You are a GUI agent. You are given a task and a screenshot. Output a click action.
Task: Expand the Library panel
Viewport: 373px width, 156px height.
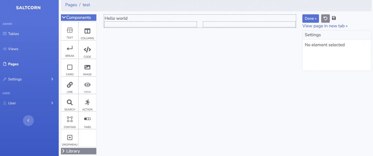78,151
